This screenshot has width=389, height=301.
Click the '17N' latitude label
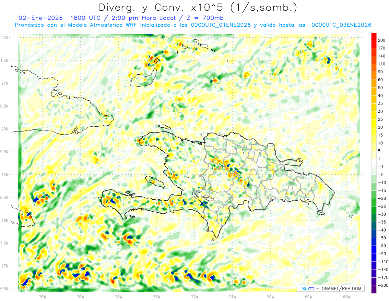pyautogui.click(x=5, y=266)
